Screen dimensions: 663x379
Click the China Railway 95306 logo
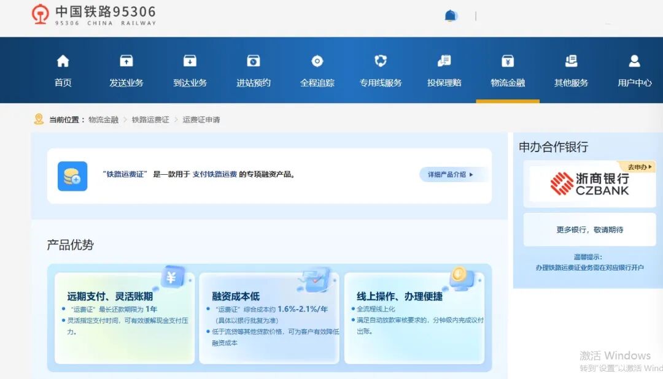point(94,15)
